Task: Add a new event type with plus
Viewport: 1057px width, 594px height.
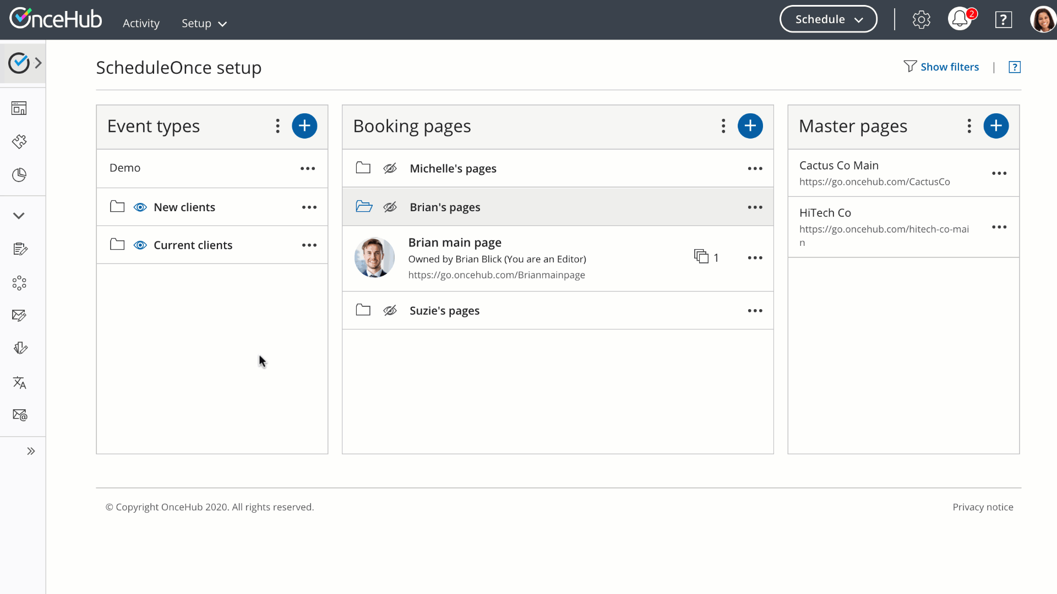Action: point(304,126)
